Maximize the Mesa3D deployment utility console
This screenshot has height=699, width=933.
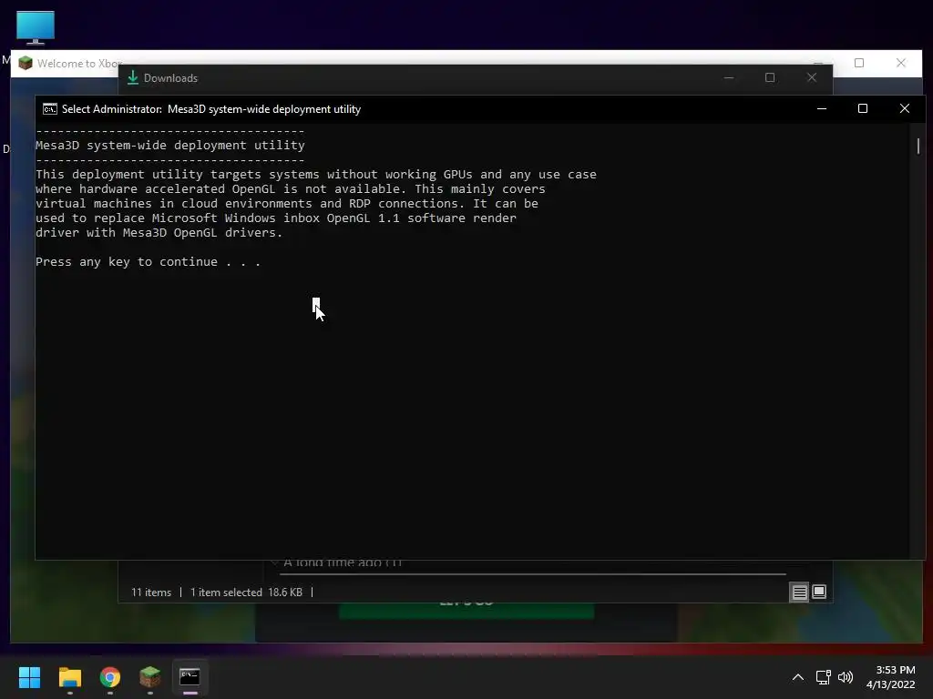click(863, 109)
